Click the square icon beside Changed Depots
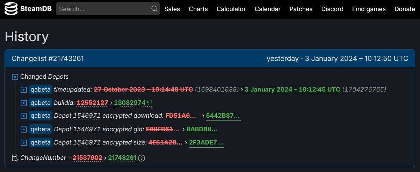Screen dimensions: 420x172 click(15, 77)
